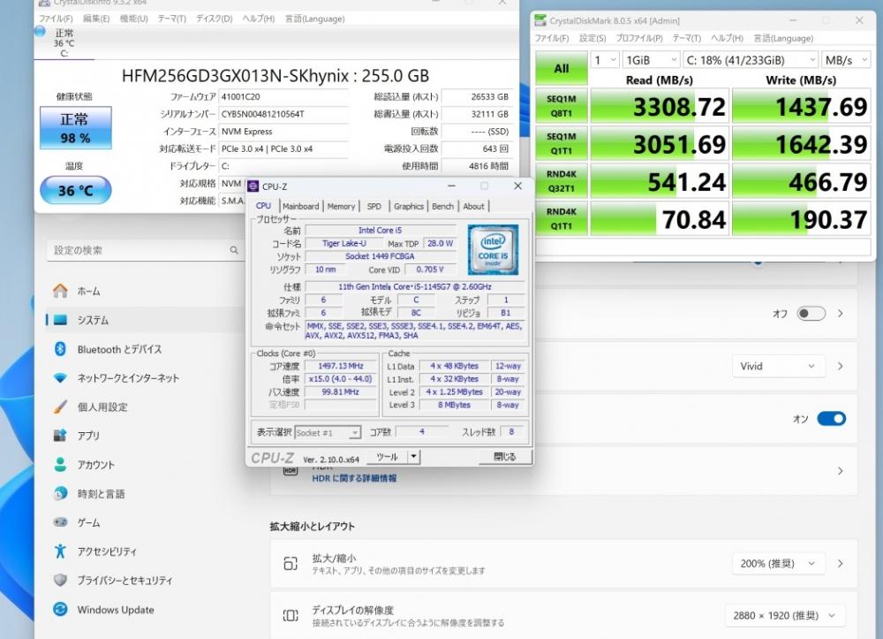Open the ツール dropdown arrow in CPU-Z
The image size is (883, 639).
pyautogui.click(x=414, y=456)
